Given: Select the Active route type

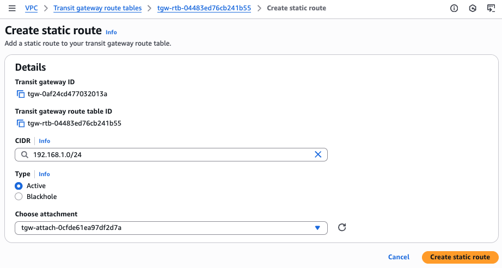Looking at the screenshot, I should [x=19, y=186].
